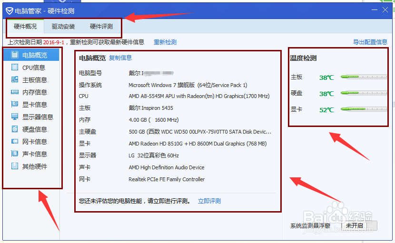Click the 复制信息 link
This screenshot has height=243, width=395.
point(120,58)
